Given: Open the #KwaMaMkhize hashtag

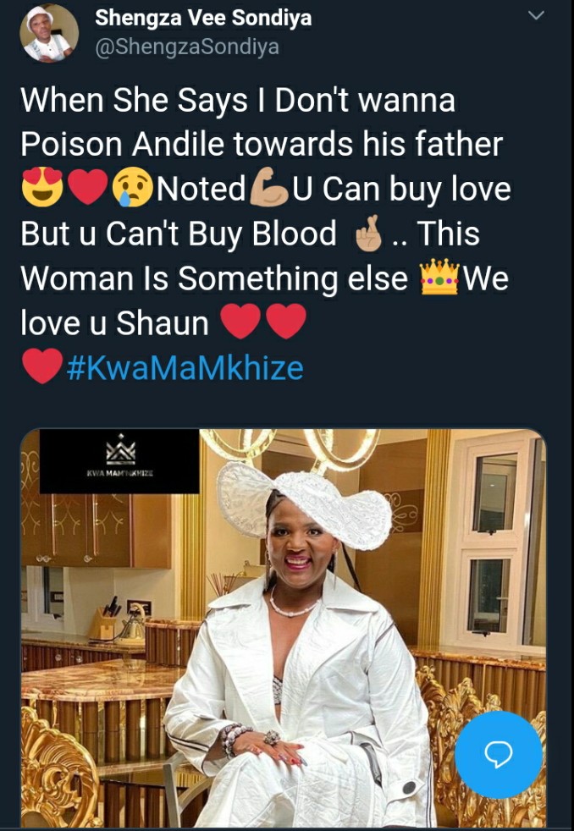Looking at the screenshot, I should (x=185, y=367).
